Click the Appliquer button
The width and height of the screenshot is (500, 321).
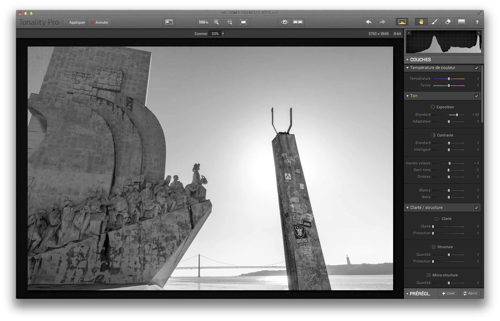75,22
